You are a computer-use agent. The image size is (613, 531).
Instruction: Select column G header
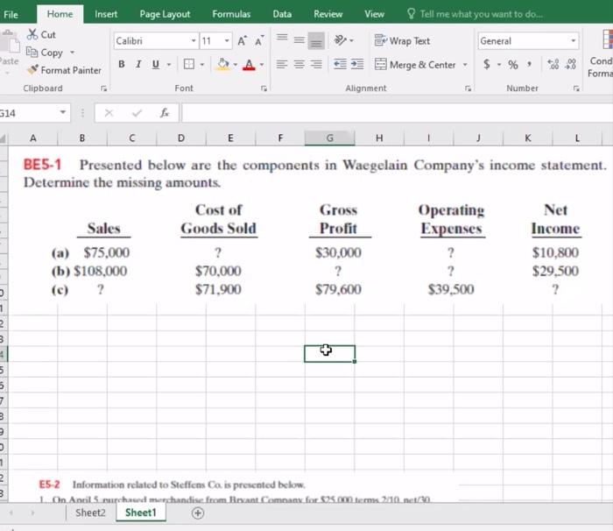click(329, 138)
